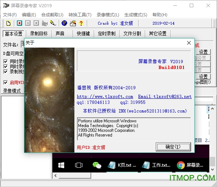The image size is (217, 187).
Task: Start recording with the red dot icon
Action: pos(19,23)
